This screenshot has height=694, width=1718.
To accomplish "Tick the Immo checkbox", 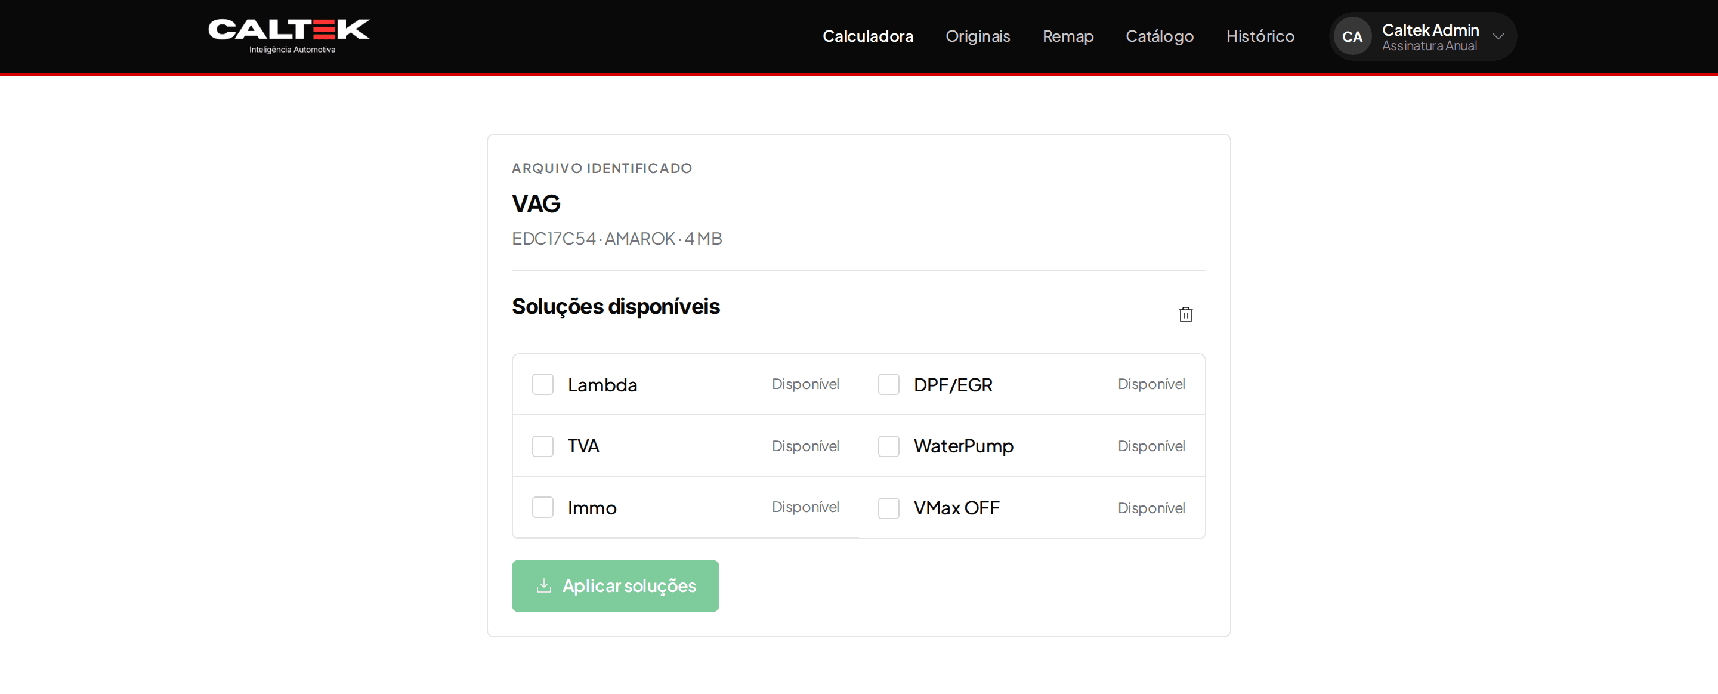I will point(542,507).
